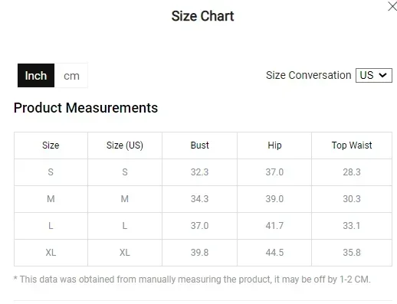The width and height of the screenshot is (397, 304).
Task: Click the Top Waist column header
Action: pos(352,145)
